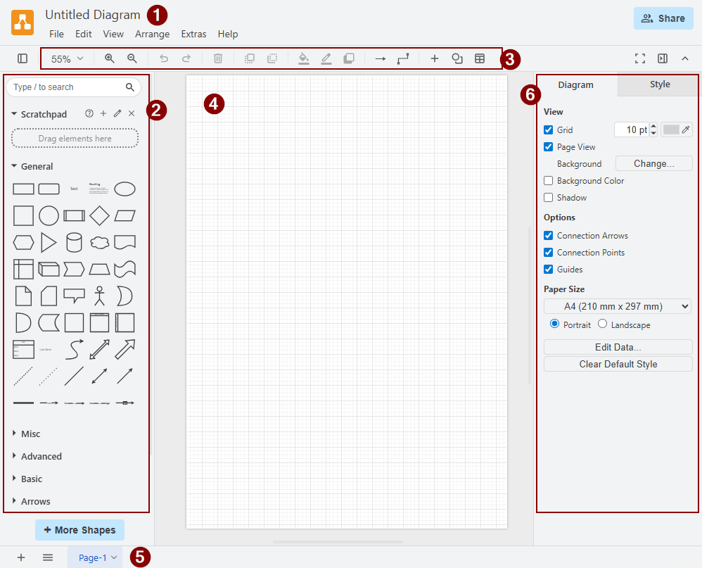Click the pencil edit icon in Scratchpad

[x=117, y=113]
